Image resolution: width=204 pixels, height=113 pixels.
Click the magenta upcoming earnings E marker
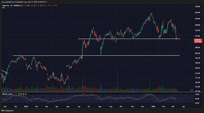click(x=192, y=90)
